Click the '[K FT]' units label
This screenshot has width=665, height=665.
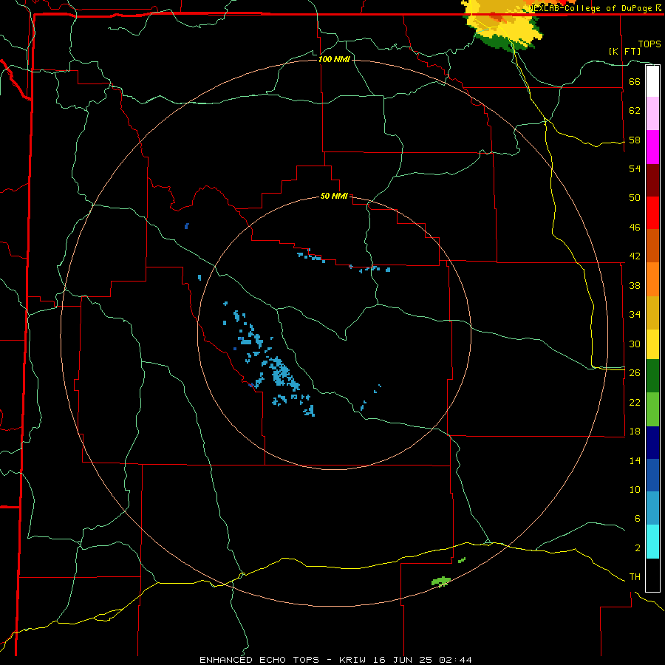(624, 51)
